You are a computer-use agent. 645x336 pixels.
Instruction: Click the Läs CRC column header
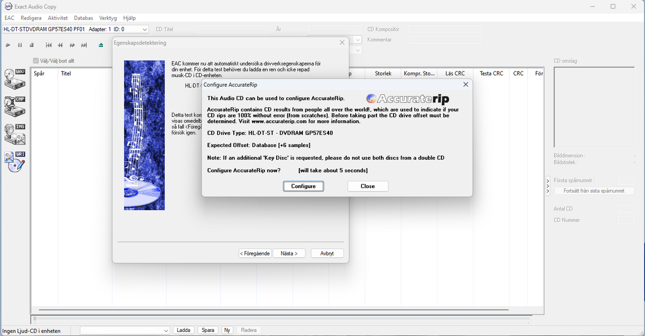pyautogui.click(x=455, y=74)
